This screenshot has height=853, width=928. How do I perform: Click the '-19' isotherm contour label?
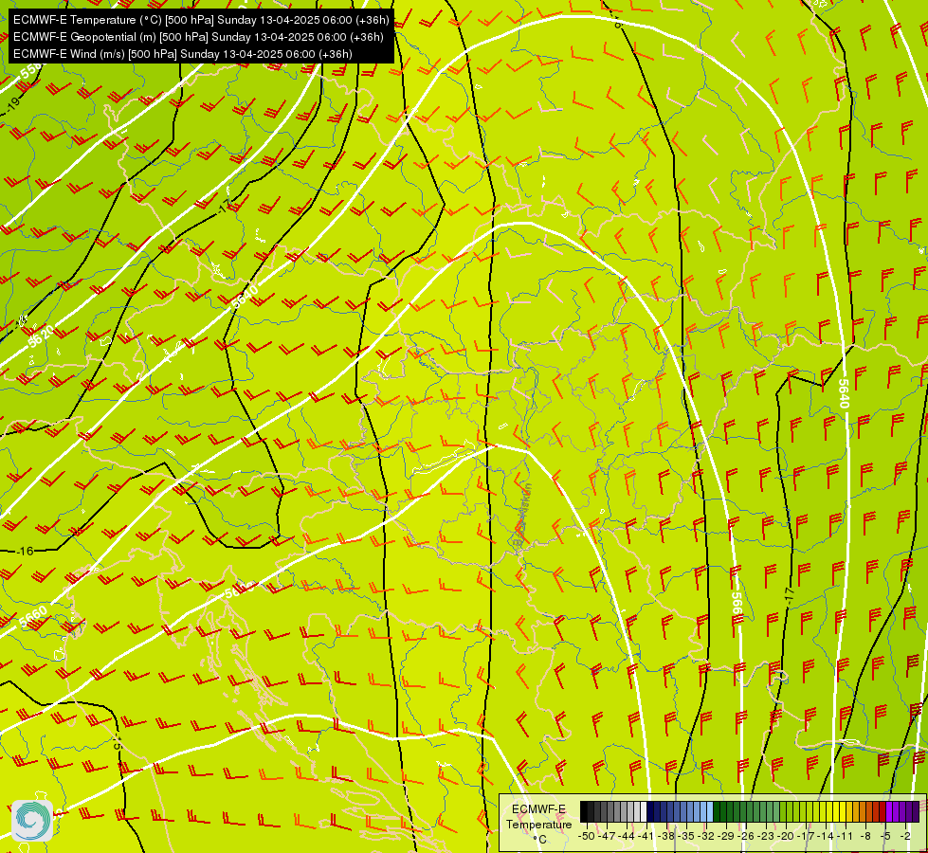coord(13,103)
